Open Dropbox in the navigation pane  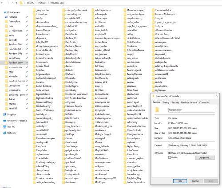(12, 114)
